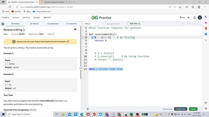Viewport: 209px width, 117px height.
Task: Click the taskbar search box
Action: pos(30,114)
